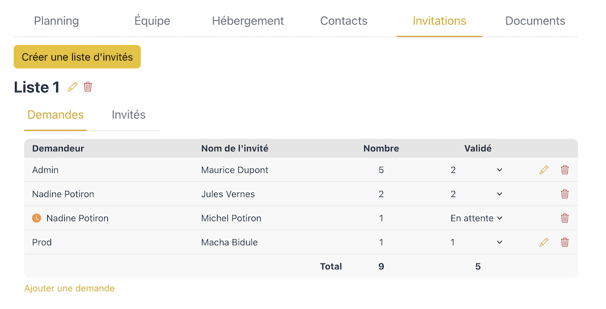Edit the Liste 1 name pencil icon
Image resolution: width=606 pixels, height=309 pixels.
tap(73, 87)
